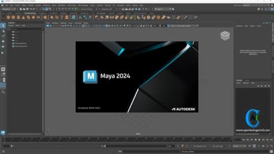Click the Outliner horizontal scrollbar
This screenshot has width=274, height=154.
[25, 134]
